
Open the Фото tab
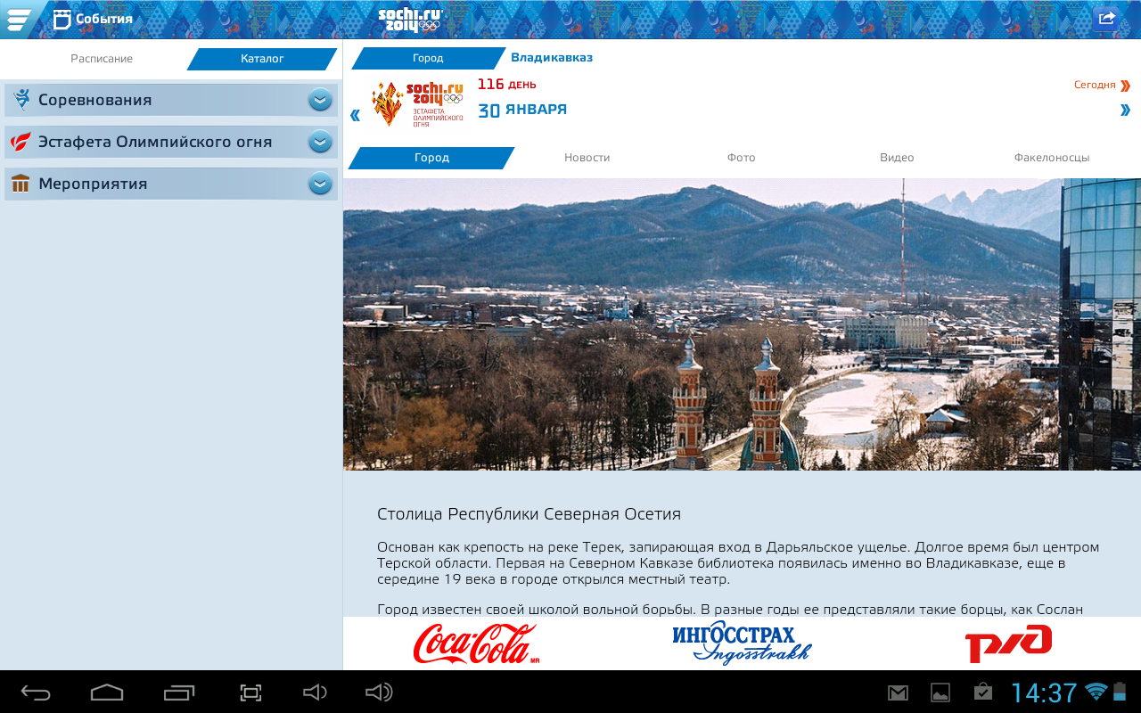(x=741, y=158)
